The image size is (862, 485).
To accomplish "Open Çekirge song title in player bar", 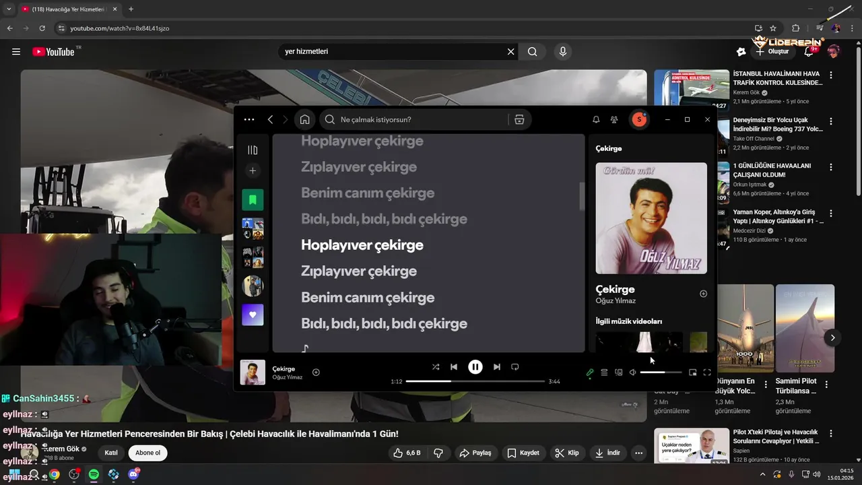I will coord(284,369).
